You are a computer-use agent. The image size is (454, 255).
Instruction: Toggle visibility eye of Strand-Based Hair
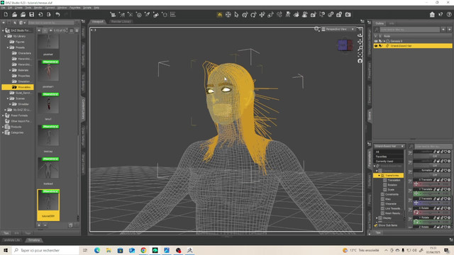[376, 45]
